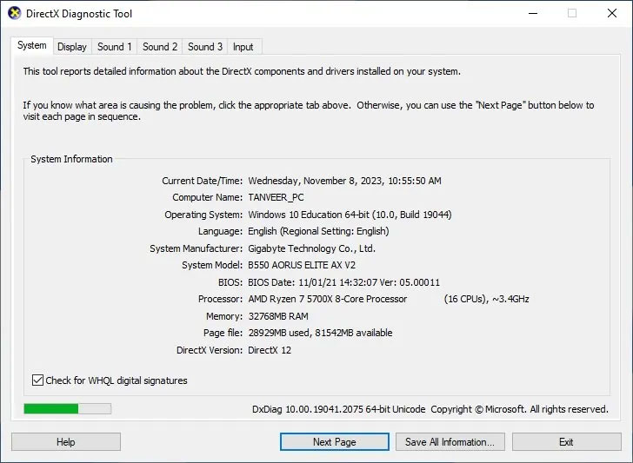Image resolution: width=633 pixels, height=463 pixels.
Task: Click Windows 10 Education 64-bit text
Action: (309, 215)
